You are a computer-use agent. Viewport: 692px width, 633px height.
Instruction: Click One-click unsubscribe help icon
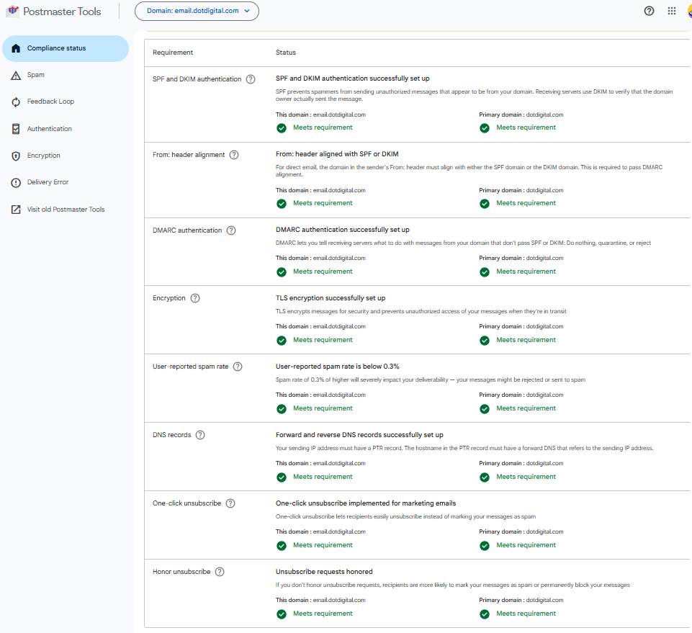(x=230, y=503)
